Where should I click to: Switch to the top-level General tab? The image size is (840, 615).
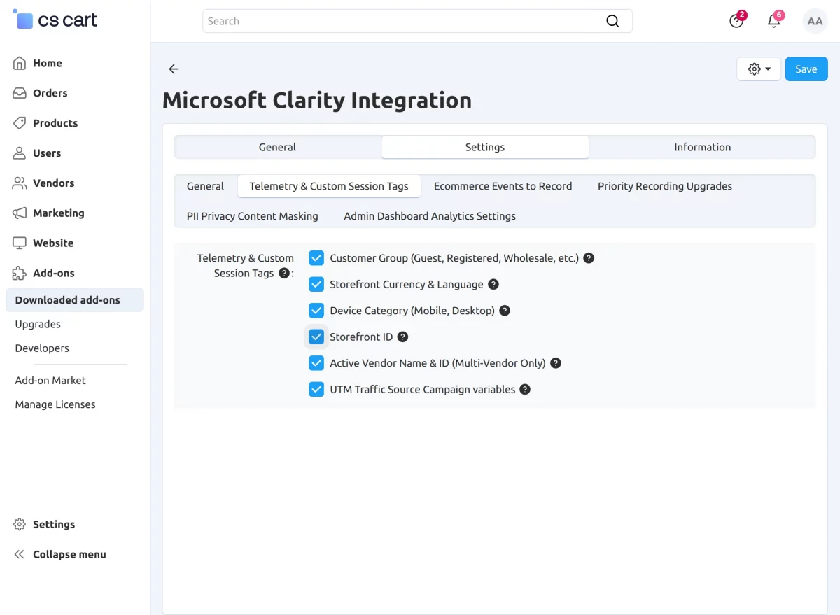(277, 147)
